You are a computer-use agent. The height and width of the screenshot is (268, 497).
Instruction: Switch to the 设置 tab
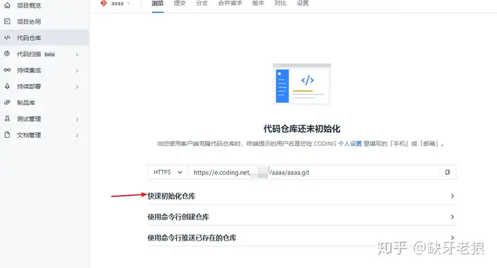point(303,3)
